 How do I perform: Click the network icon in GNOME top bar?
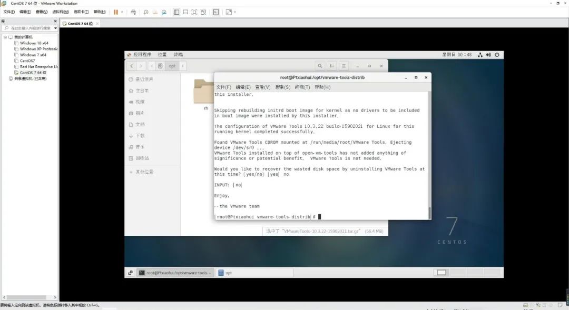coord(480,55)
